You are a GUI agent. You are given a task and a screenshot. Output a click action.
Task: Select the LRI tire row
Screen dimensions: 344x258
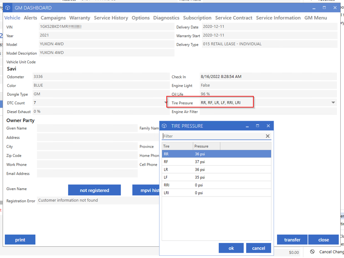click(x=217, y=193)
